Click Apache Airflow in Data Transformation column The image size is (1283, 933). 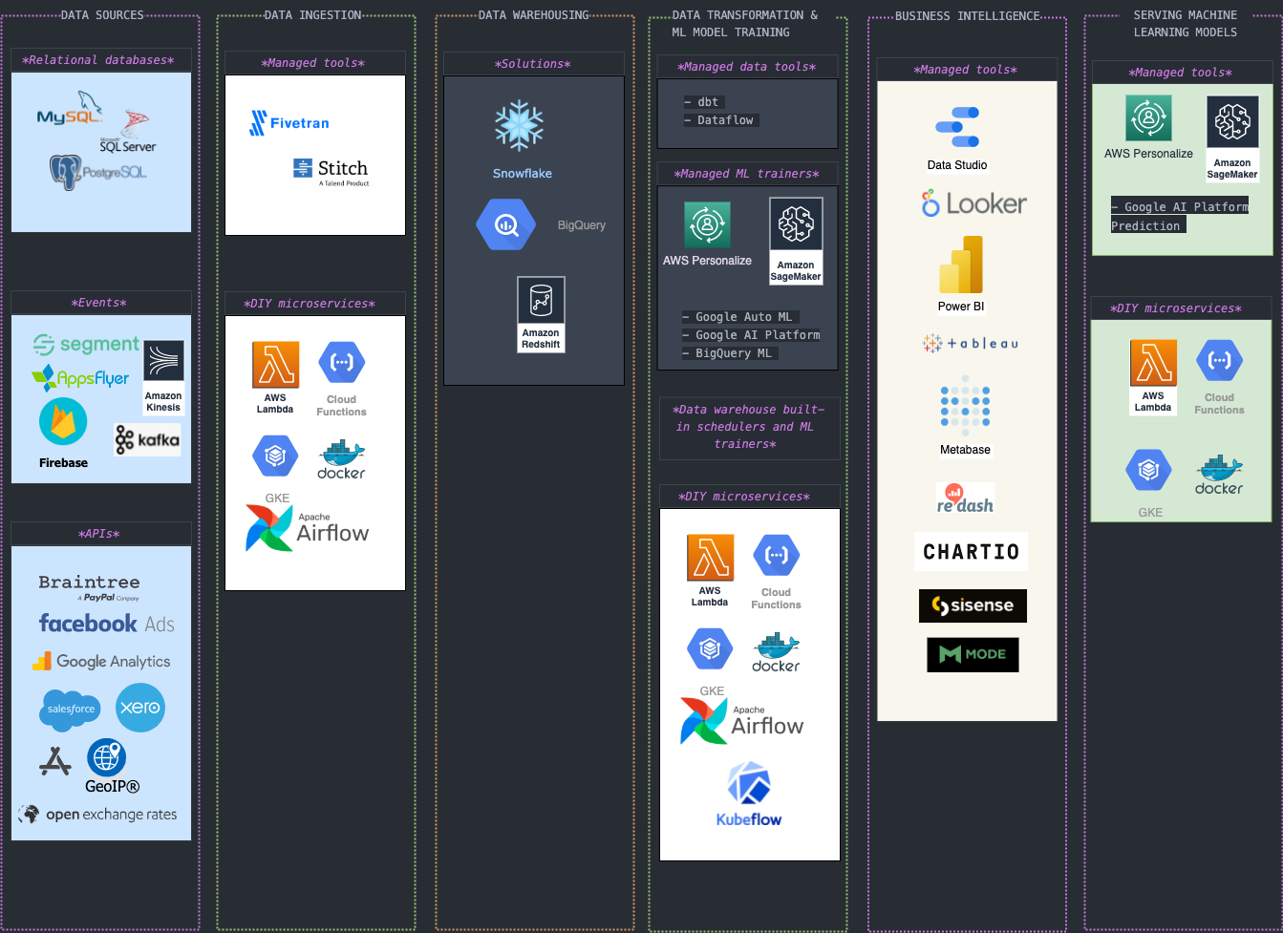click(741, 721)
